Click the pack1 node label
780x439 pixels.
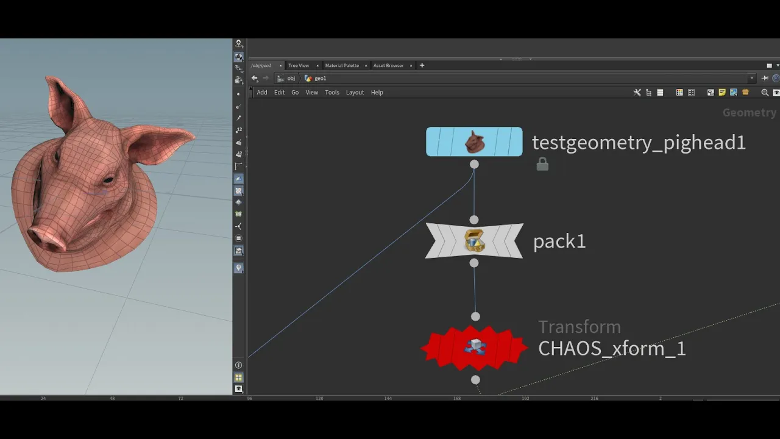pos(559,241)
